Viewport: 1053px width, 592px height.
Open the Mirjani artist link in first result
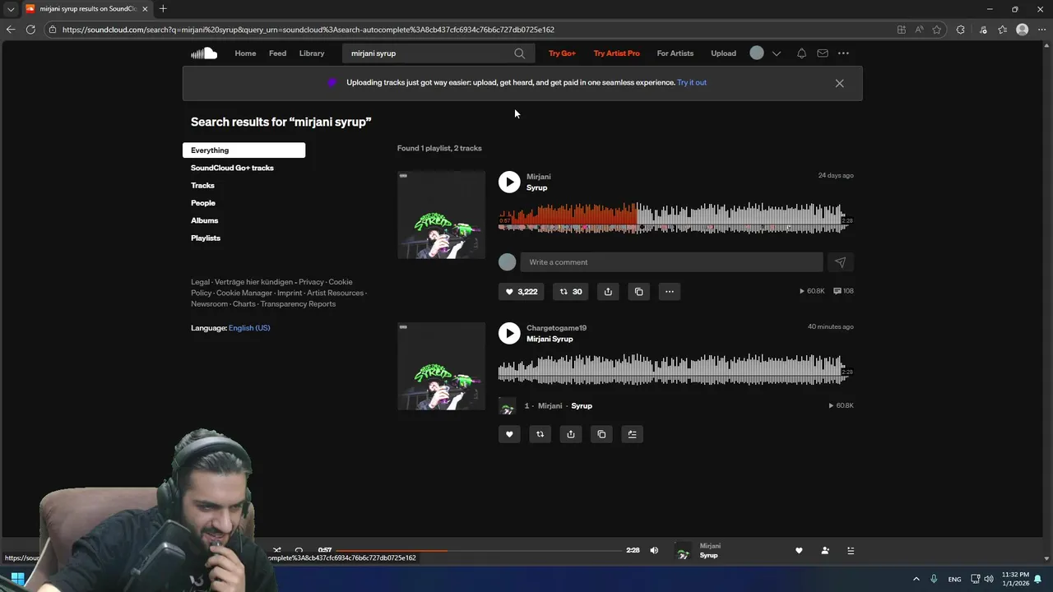(539, 177)
